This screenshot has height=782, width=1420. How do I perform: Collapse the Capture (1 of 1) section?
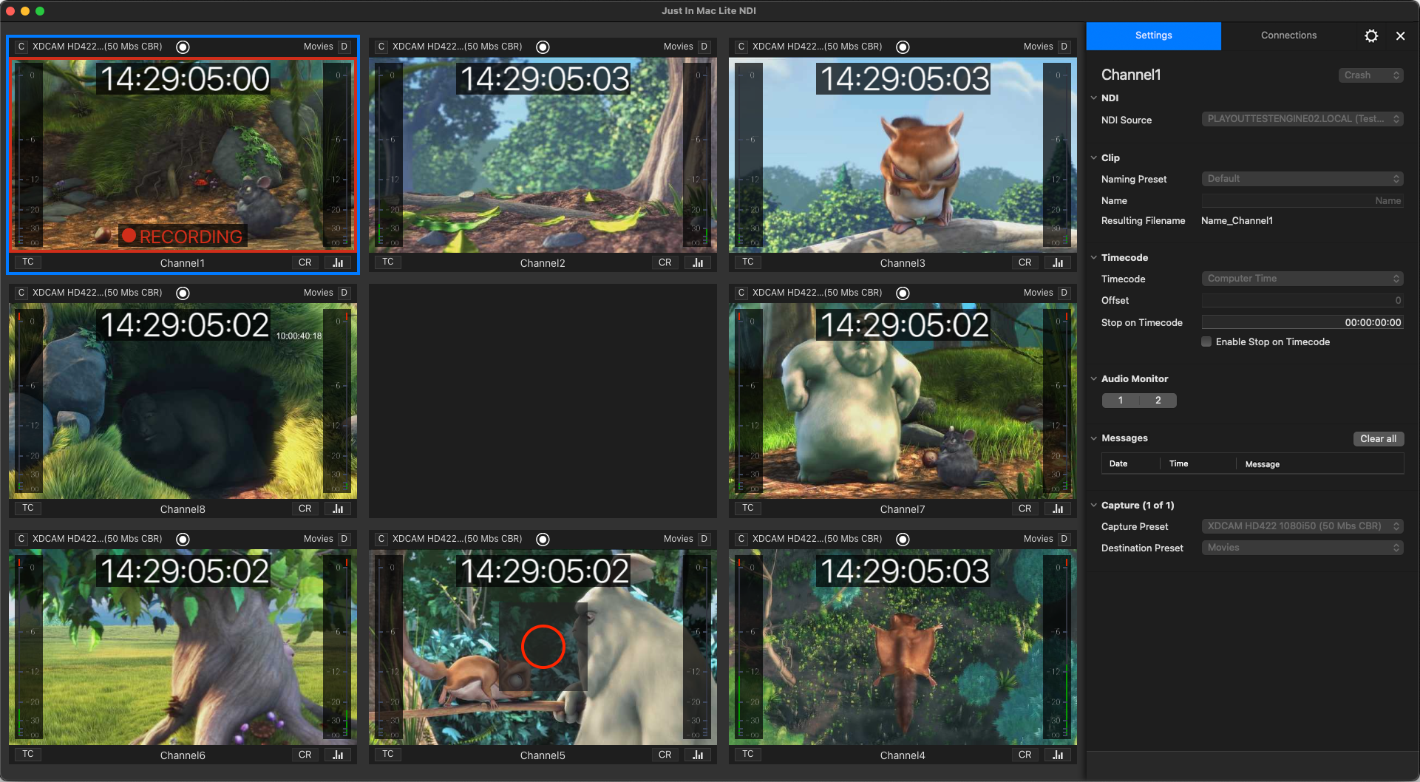pos(1094,505)
